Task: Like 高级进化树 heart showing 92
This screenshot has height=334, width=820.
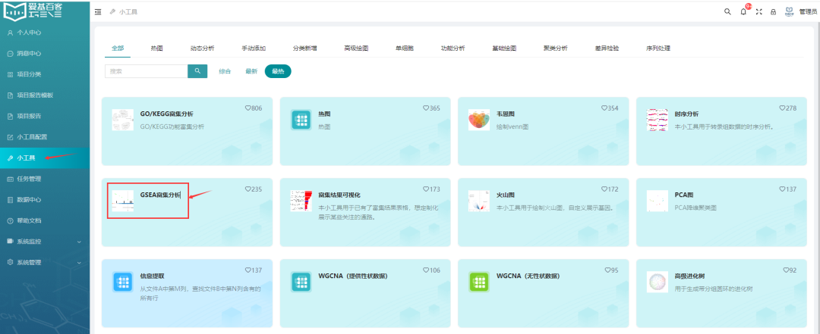Action: (786, 270)
